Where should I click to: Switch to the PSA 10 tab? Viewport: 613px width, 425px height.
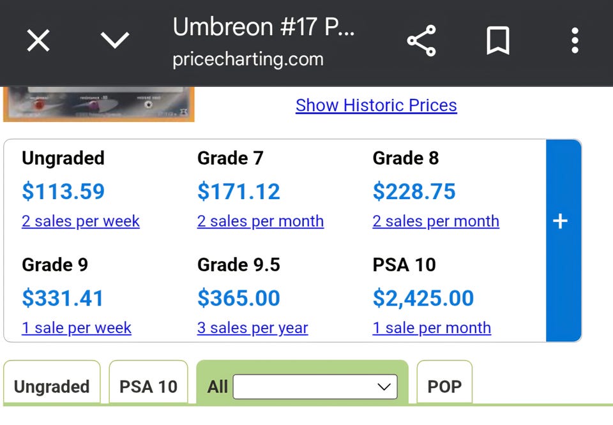click(148, 387)
